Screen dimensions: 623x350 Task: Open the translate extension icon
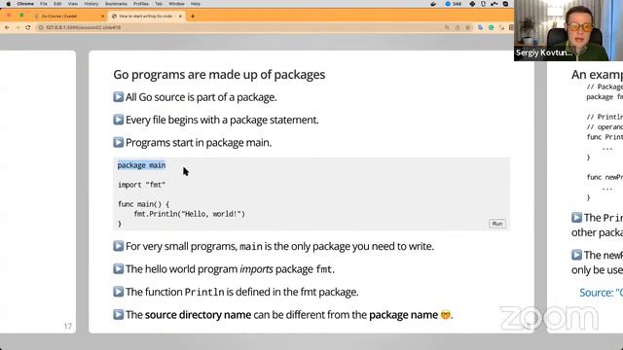480,27
